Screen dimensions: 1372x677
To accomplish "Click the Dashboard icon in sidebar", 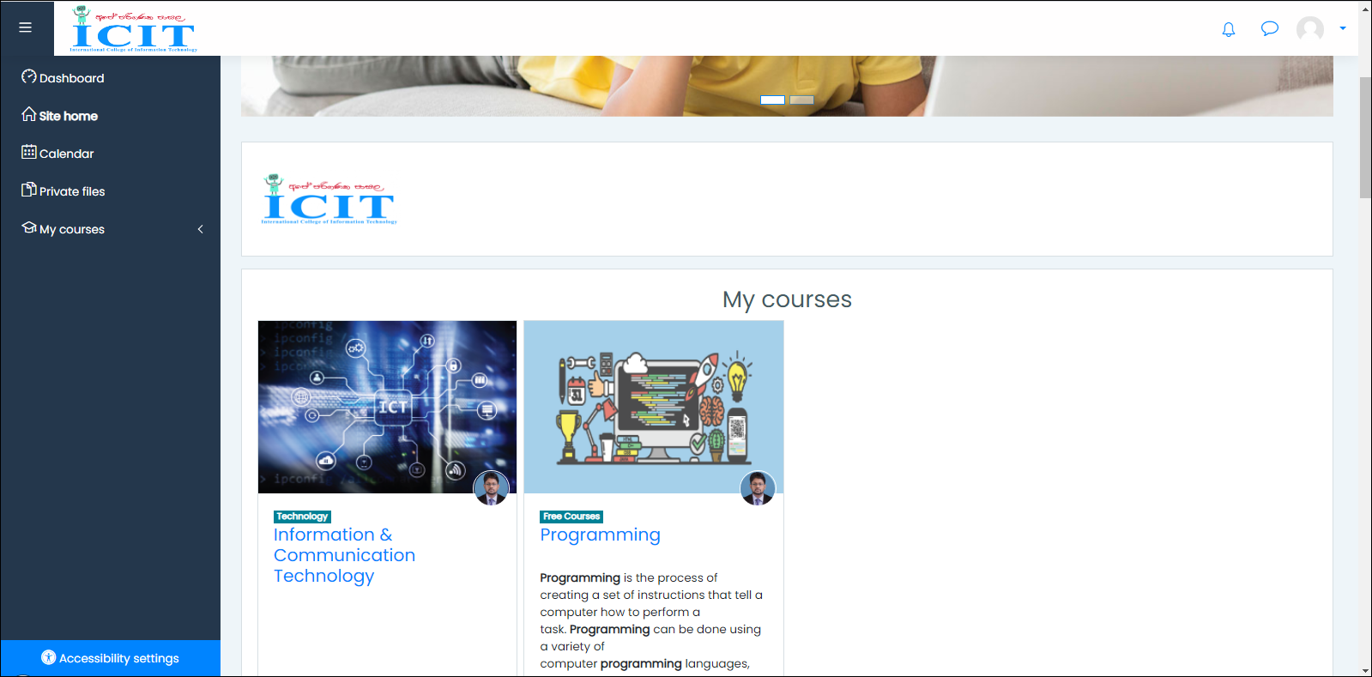I will [x=29, y=77].
